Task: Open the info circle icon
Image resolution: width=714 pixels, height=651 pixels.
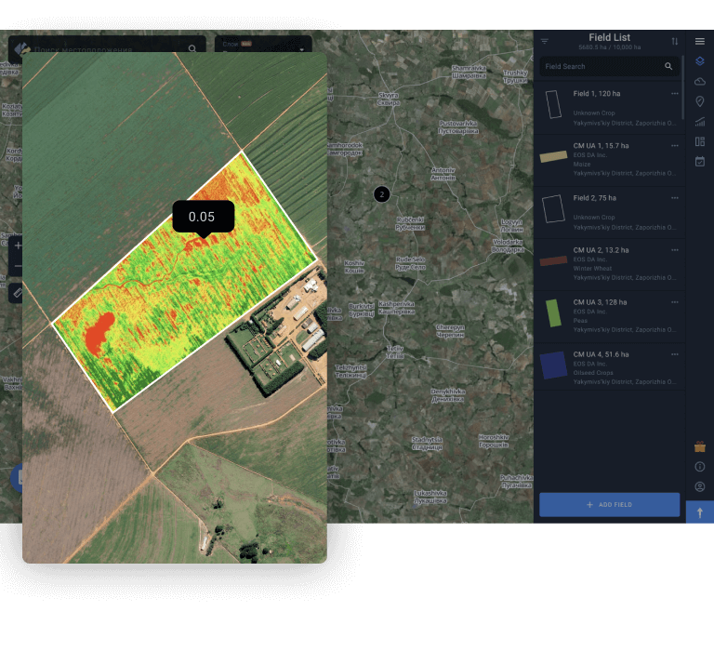Action: click(x=700, y=466)
